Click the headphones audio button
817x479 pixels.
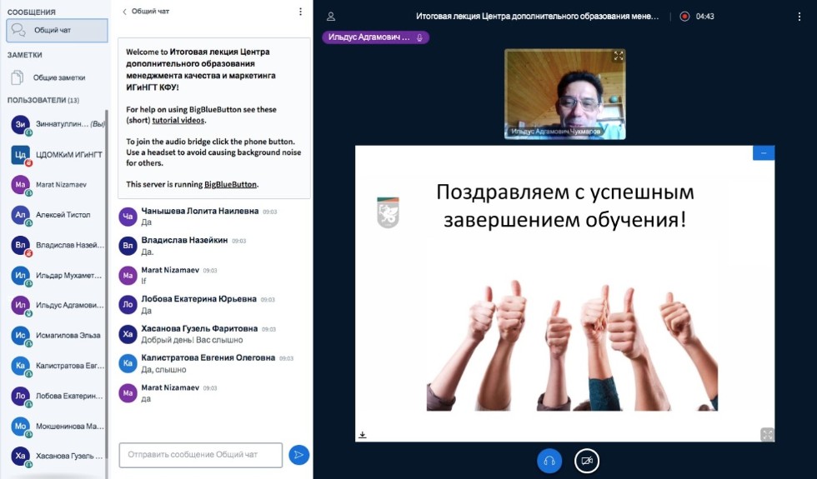(x=549, y=460)
